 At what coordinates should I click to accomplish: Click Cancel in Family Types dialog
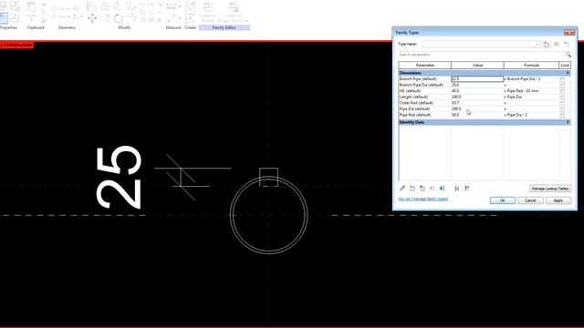pos(530,200)
